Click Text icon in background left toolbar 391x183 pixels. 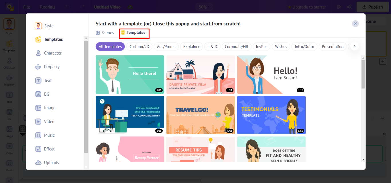coord(9,95)
